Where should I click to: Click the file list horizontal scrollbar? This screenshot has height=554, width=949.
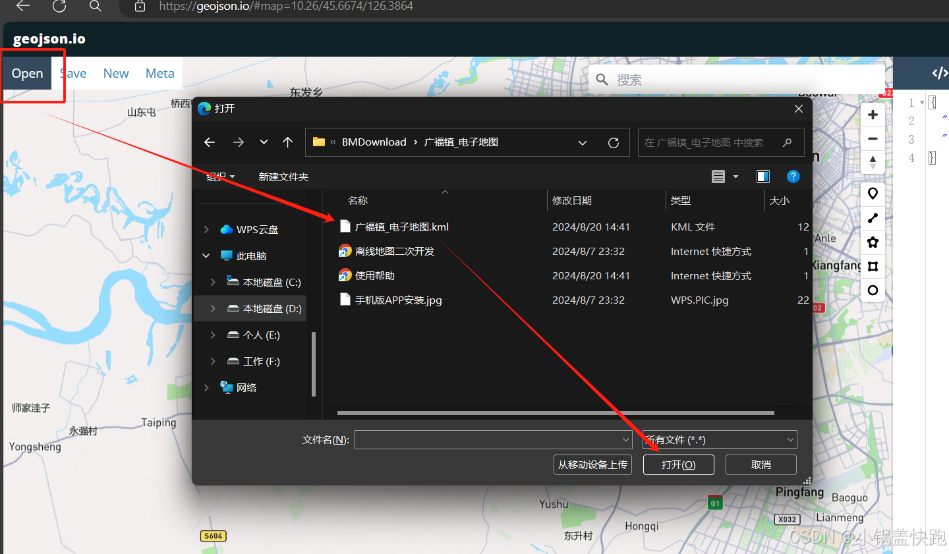click(x=556, y=413)
